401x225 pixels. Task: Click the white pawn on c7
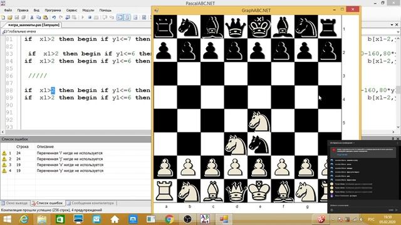[x=212, y=167]
